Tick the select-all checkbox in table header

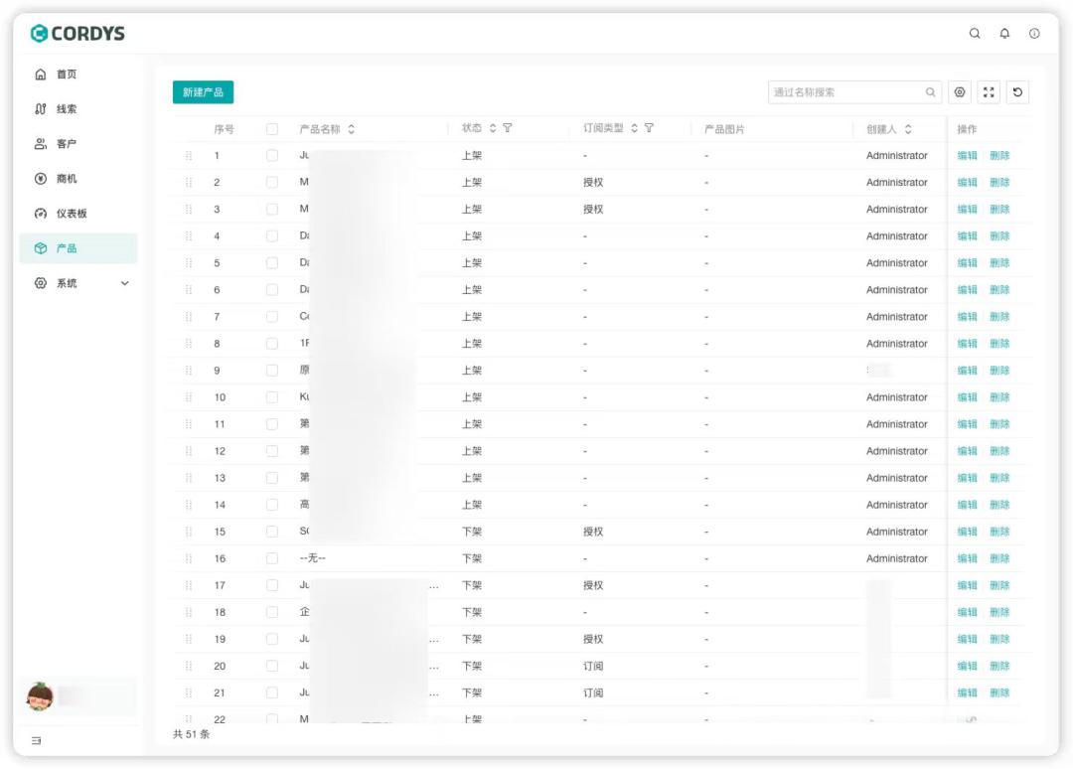(272, 129)
